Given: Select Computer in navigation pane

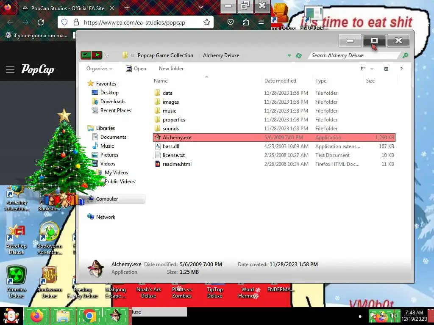Looking at the screenshot, I should pyautogui.click(x=107, y=199).
